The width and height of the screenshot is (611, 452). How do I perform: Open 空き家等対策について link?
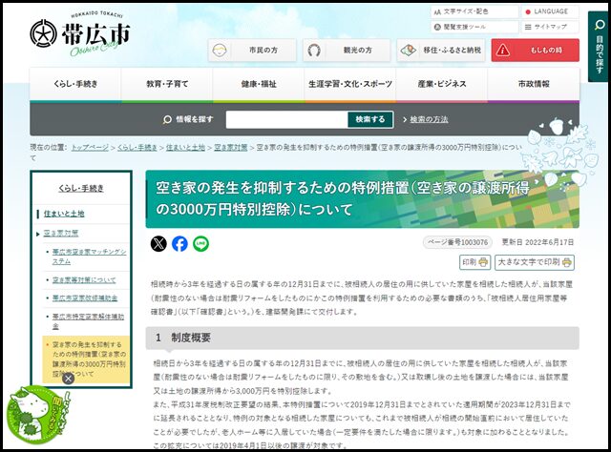click(x=84, y=280)
